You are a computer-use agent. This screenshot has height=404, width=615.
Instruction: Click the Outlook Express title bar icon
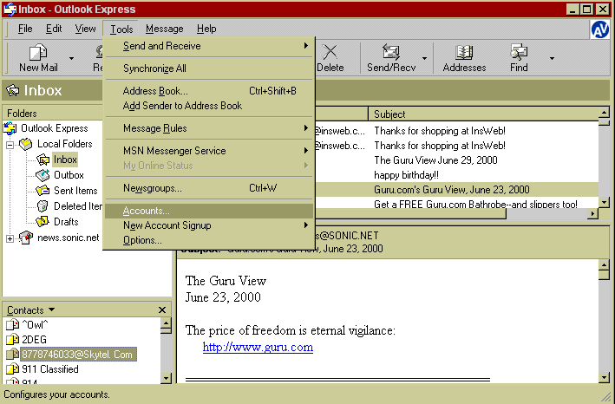coord(10,9)
